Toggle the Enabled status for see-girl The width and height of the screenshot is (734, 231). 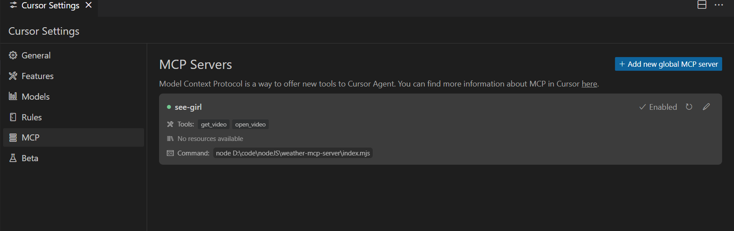pyautogui.click(x=658, y=107)
